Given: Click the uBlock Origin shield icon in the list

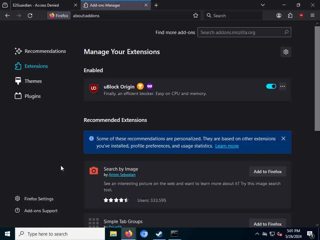Looking at the screenshot, I should tap(94, 88).
